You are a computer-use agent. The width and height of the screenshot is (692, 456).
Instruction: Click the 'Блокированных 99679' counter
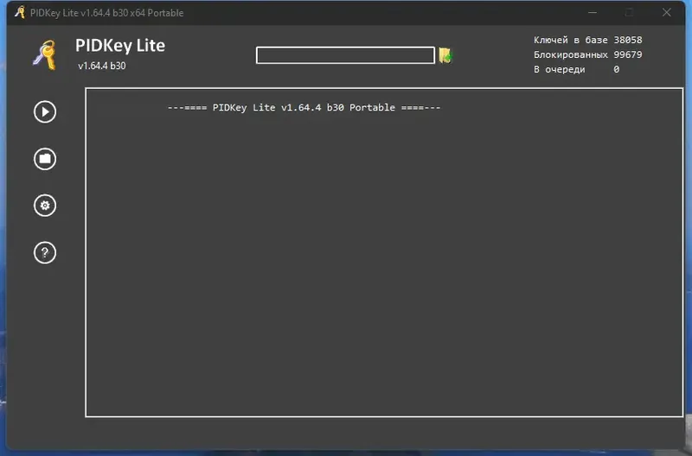(588, 54)
